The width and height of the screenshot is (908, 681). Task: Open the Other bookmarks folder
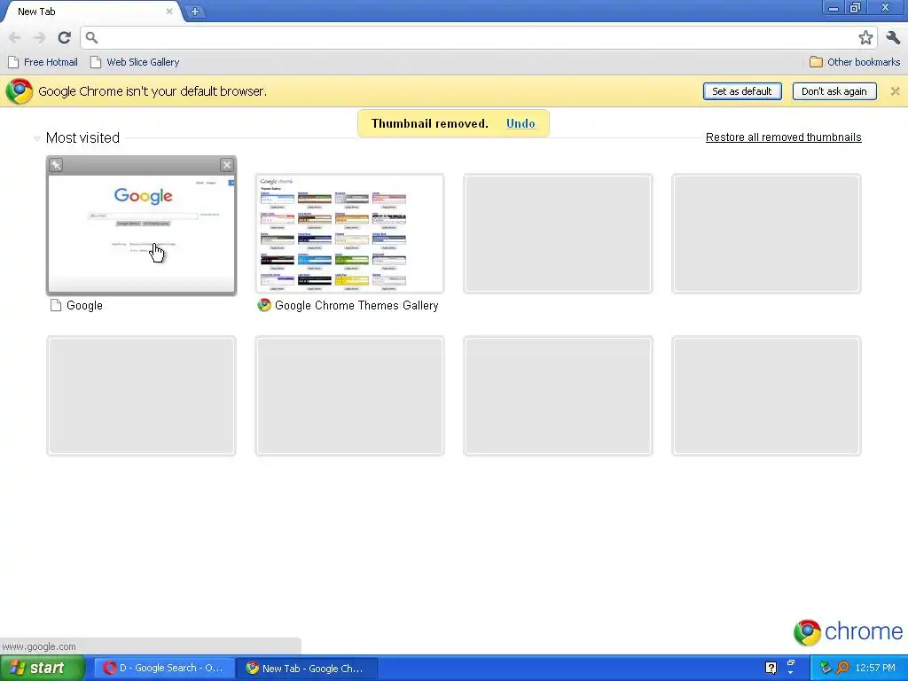855,62
